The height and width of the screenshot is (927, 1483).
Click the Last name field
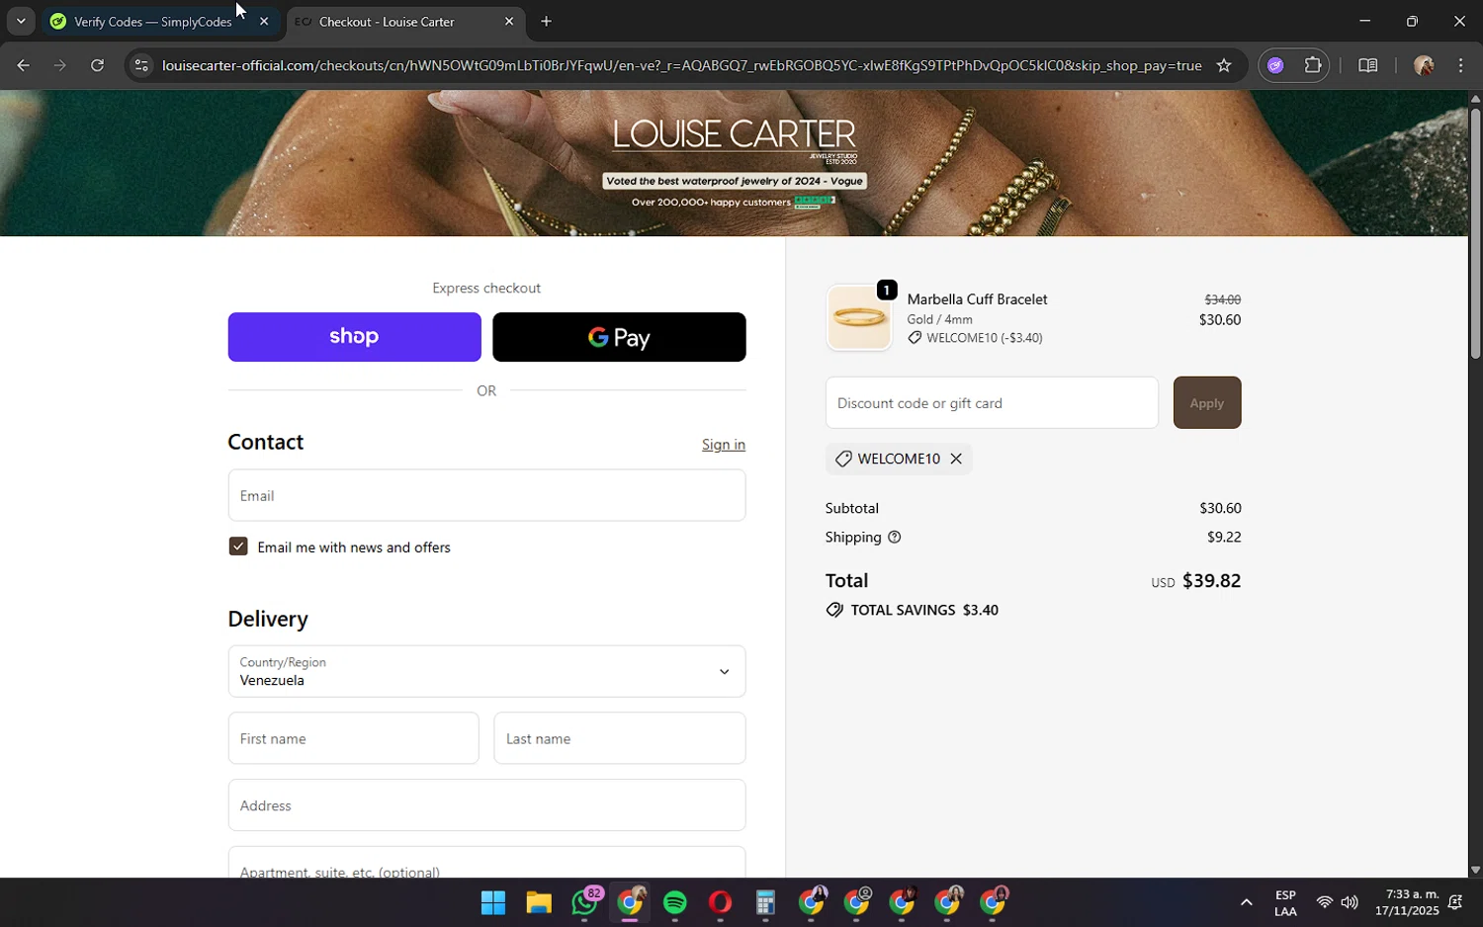pos(620,738)
